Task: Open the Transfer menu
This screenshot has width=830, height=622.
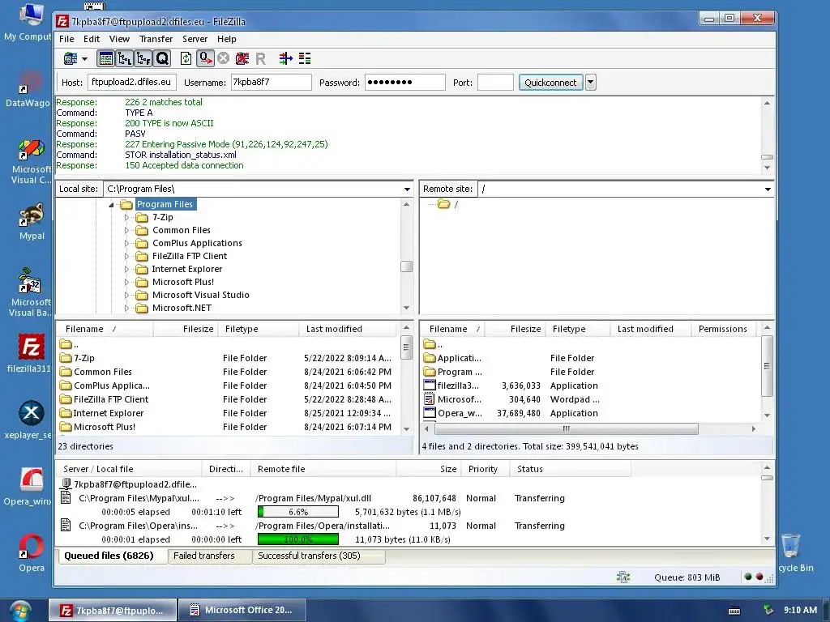Action: 156,39
